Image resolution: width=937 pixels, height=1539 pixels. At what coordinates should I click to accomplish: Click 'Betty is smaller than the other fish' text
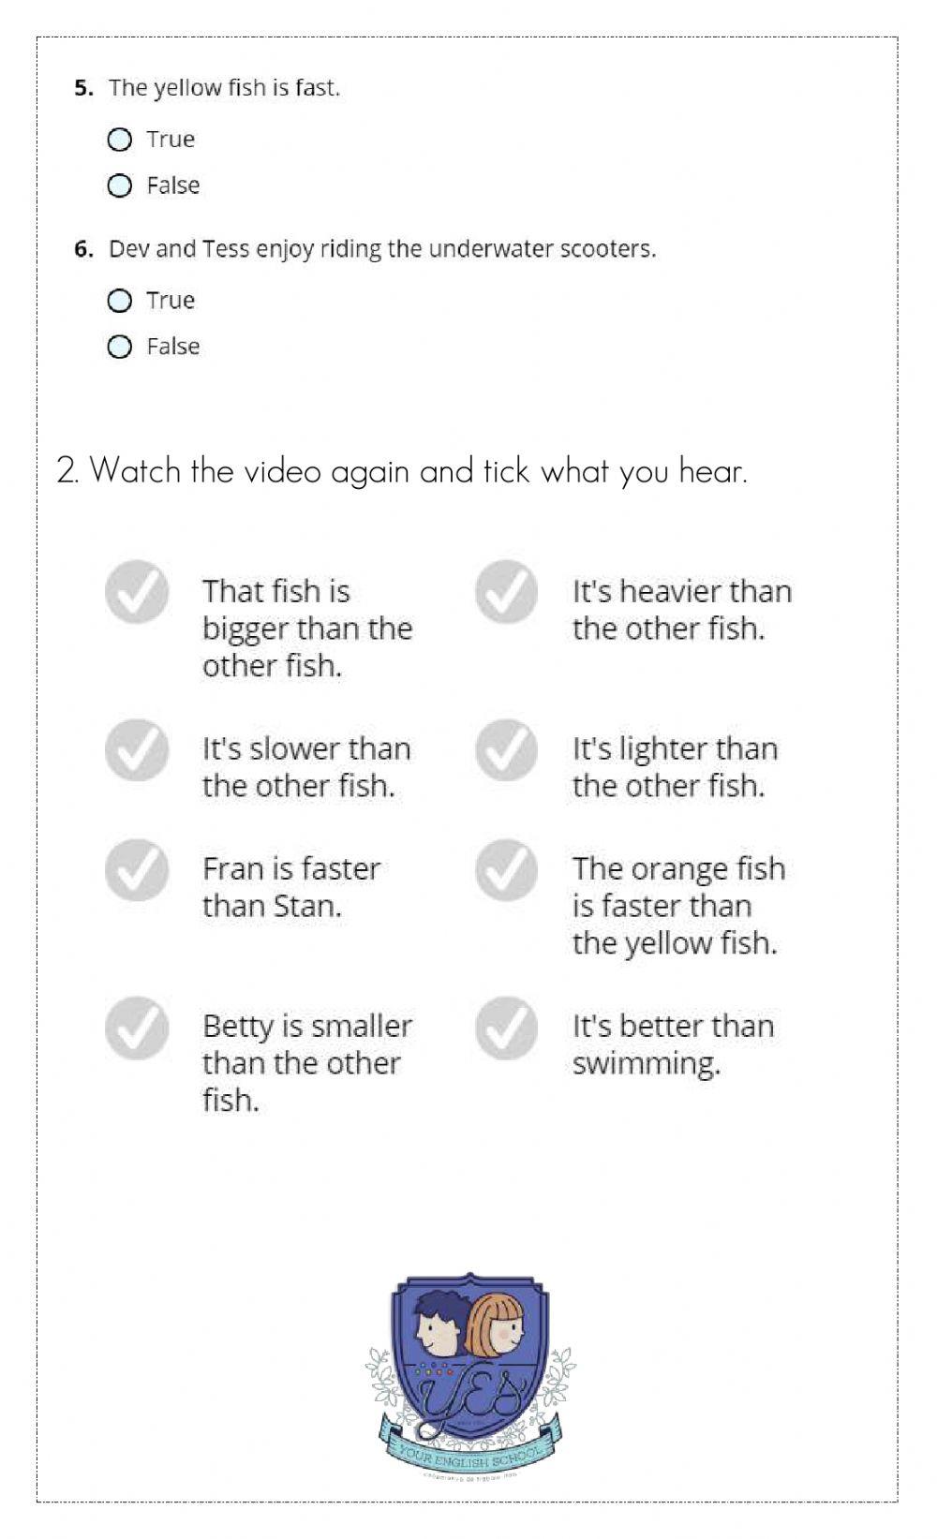click(x=306, y=1063)
